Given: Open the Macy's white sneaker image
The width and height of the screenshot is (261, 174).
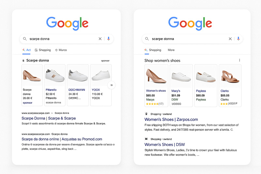Looking at the screenshot, I should [181, 76].
